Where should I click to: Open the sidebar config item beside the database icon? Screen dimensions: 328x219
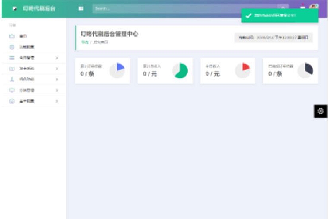(x=27, y=47)
